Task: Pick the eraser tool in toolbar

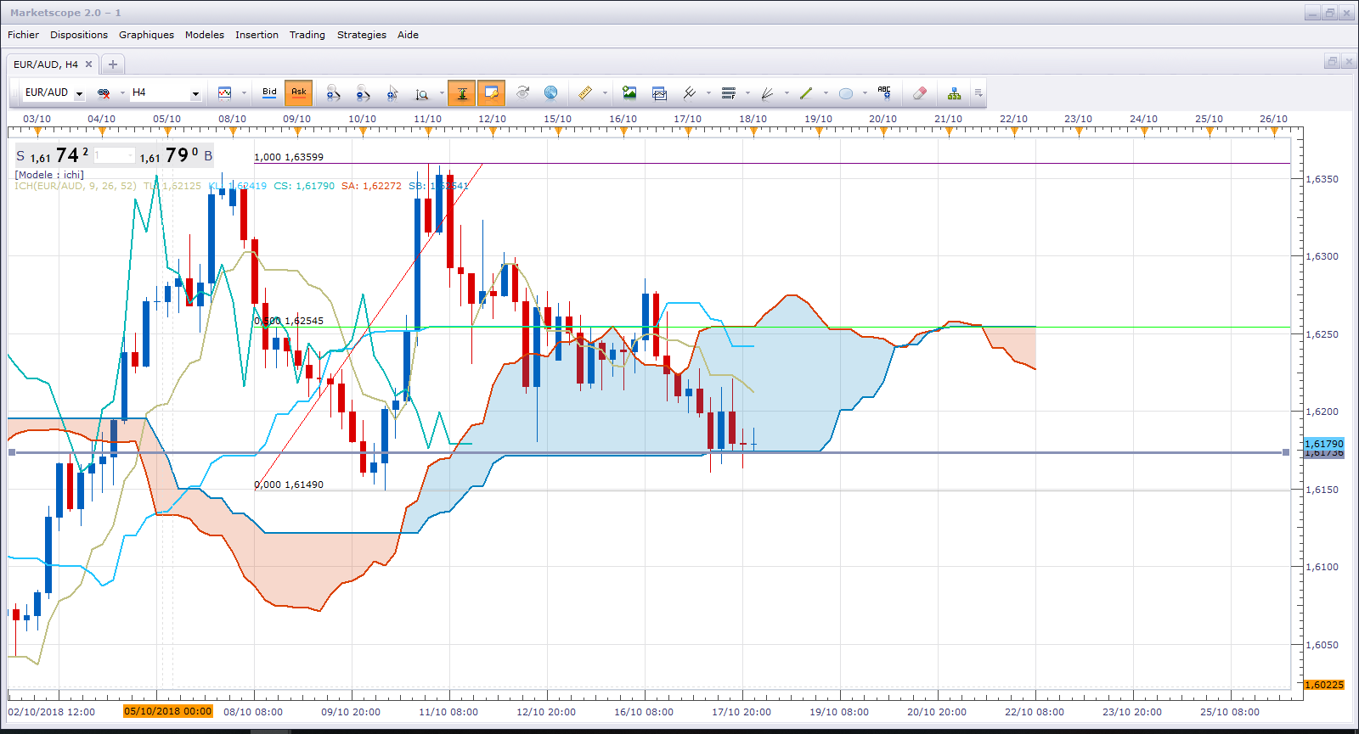Action: click(919, 92)
